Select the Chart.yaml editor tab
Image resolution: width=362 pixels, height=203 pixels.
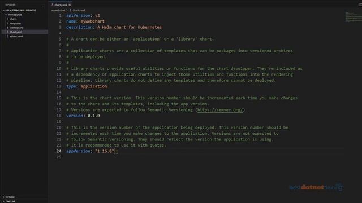pyautogui.click(x=61, y=5)
